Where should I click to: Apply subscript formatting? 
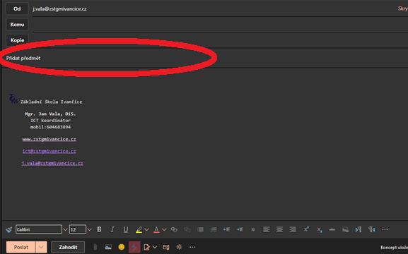320,230
